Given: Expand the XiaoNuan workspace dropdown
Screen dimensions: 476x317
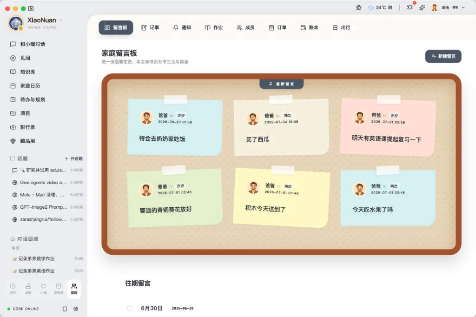Looking at the screenshot, I should tap(61, 20).
